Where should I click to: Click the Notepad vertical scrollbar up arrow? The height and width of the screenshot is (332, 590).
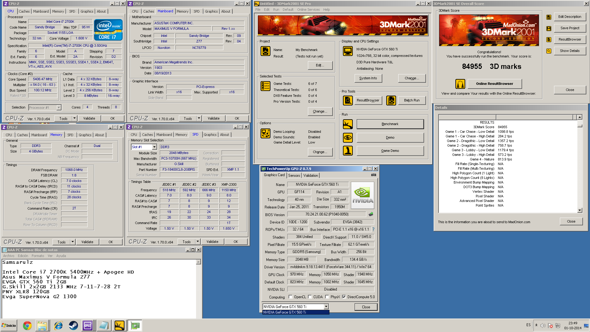(x=199, y=262)
